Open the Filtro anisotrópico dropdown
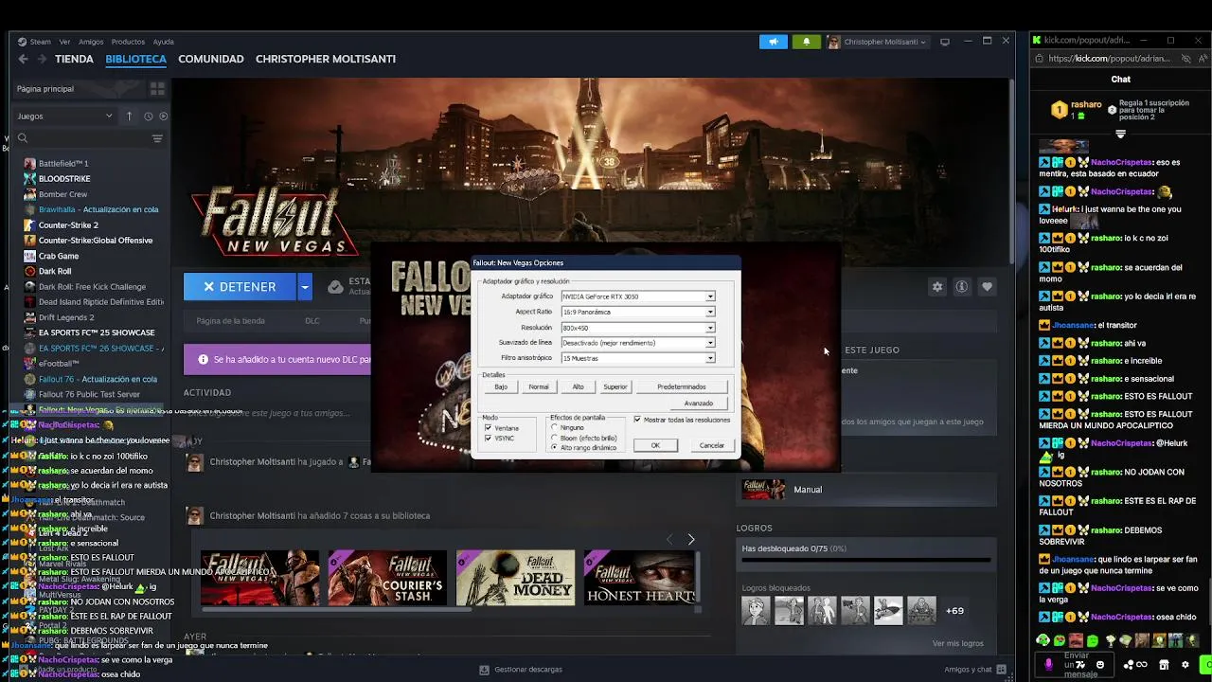The width and height of the screenshot is (1212, 682). click(710, 358)
